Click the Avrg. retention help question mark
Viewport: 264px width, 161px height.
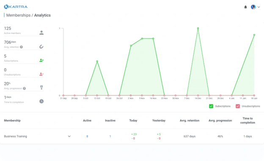click(x=22, y=47)
